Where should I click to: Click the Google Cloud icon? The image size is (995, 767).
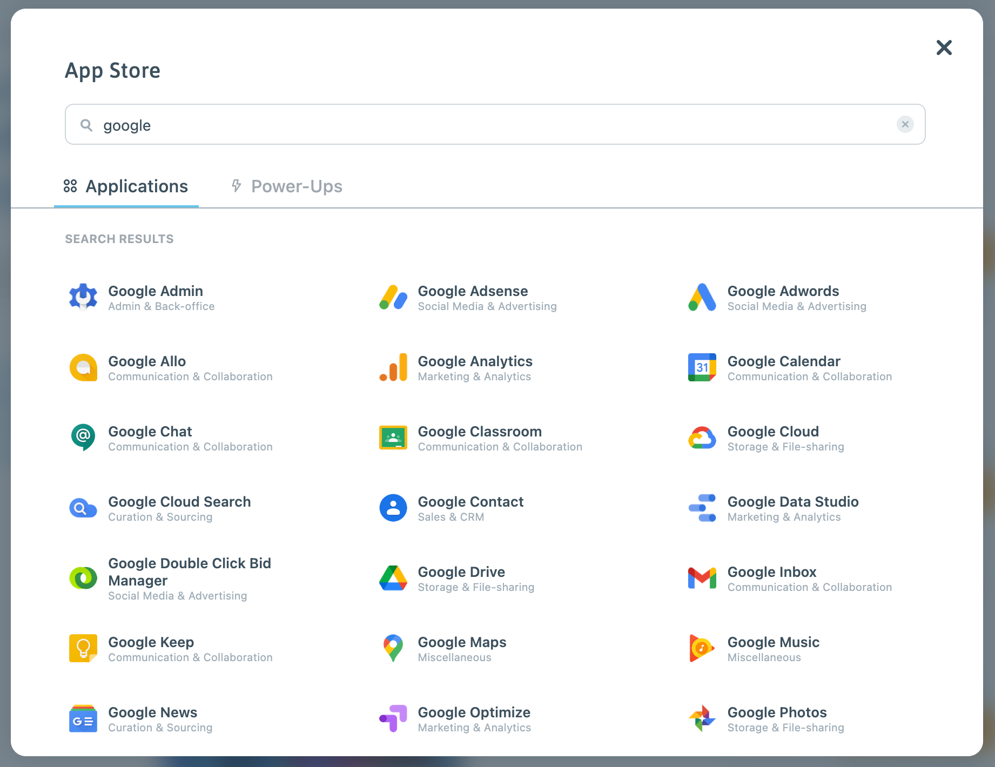tap(702, 438)
